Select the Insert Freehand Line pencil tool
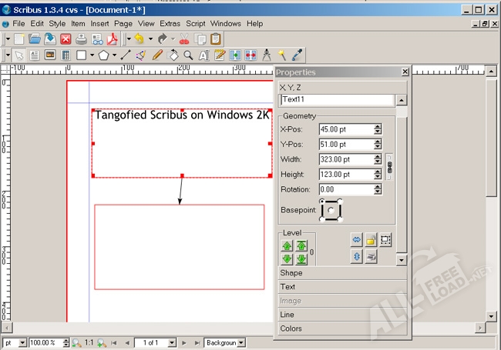Screen dimensions: 501x350 tap(157, 55)
